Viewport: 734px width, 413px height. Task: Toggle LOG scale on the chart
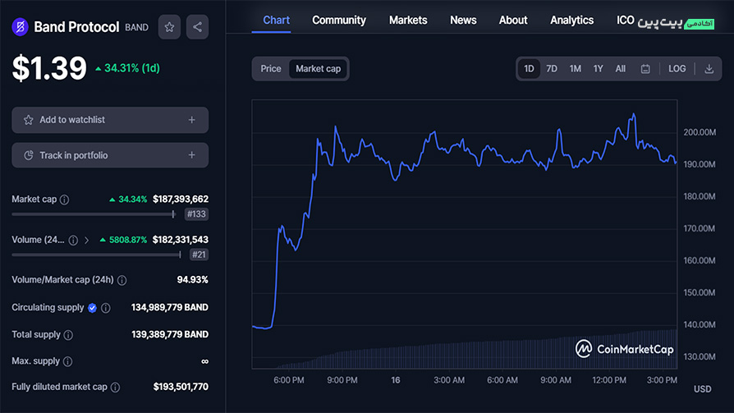click(677, 69)
